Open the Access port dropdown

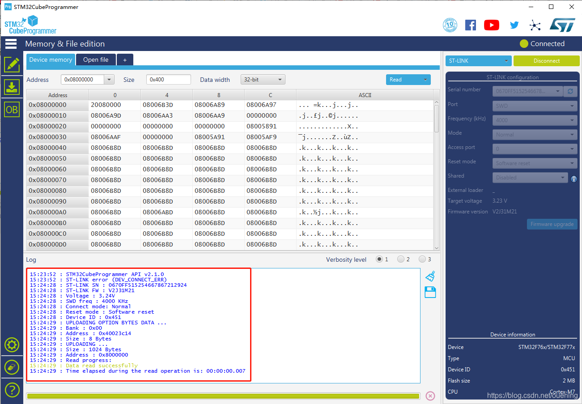(535, 149)
